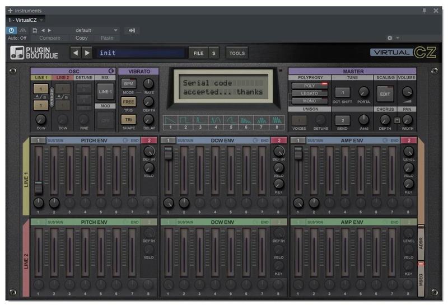This screenshot has width=448, height=305.
Task: Click Compare in the host toolbar
Action: point(50,38)
